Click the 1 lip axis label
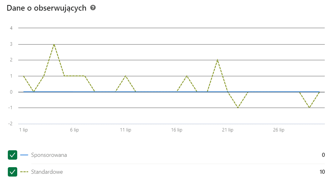 tap(23, 130)
